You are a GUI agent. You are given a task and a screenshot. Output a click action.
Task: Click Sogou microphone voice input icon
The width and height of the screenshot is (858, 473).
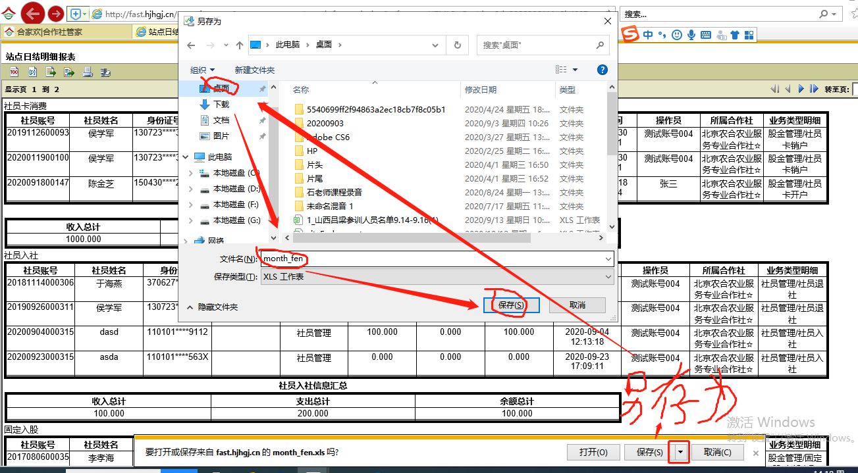click(x=691, y=34)
